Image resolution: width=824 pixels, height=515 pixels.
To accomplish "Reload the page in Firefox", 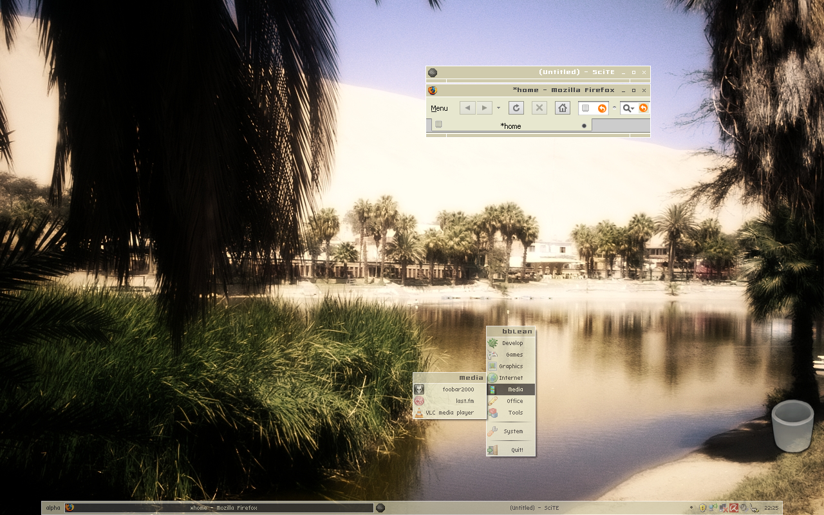I will coord(516,108).
